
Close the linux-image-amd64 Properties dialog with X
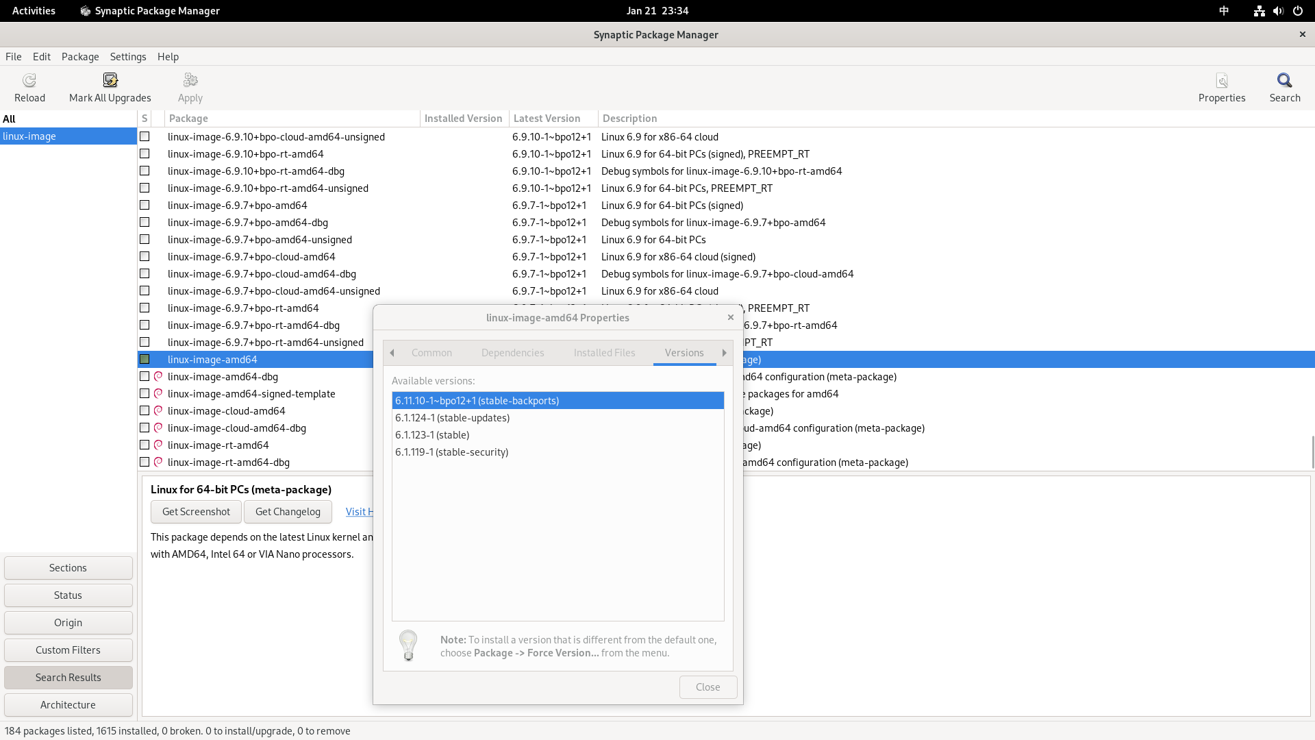point(731,317)
